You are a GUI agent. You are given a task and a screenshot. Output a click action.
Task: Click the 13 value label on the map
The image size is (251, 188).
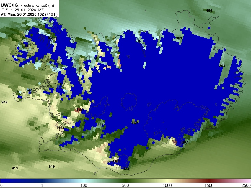pyautogui.click(x=95, y=58)
